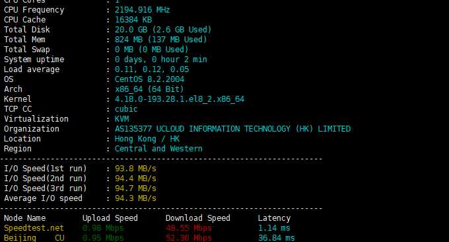Screen dimensions: 449x242
Task: Click the Organization label
Action: (32, 129)
